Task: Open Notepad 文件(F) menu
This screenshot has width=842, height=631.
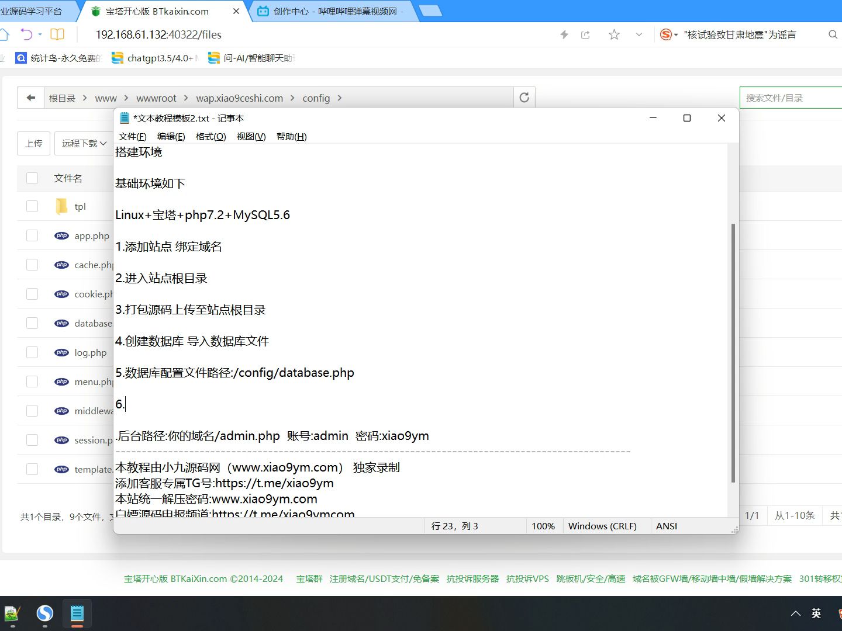Action: coord(133,136)
